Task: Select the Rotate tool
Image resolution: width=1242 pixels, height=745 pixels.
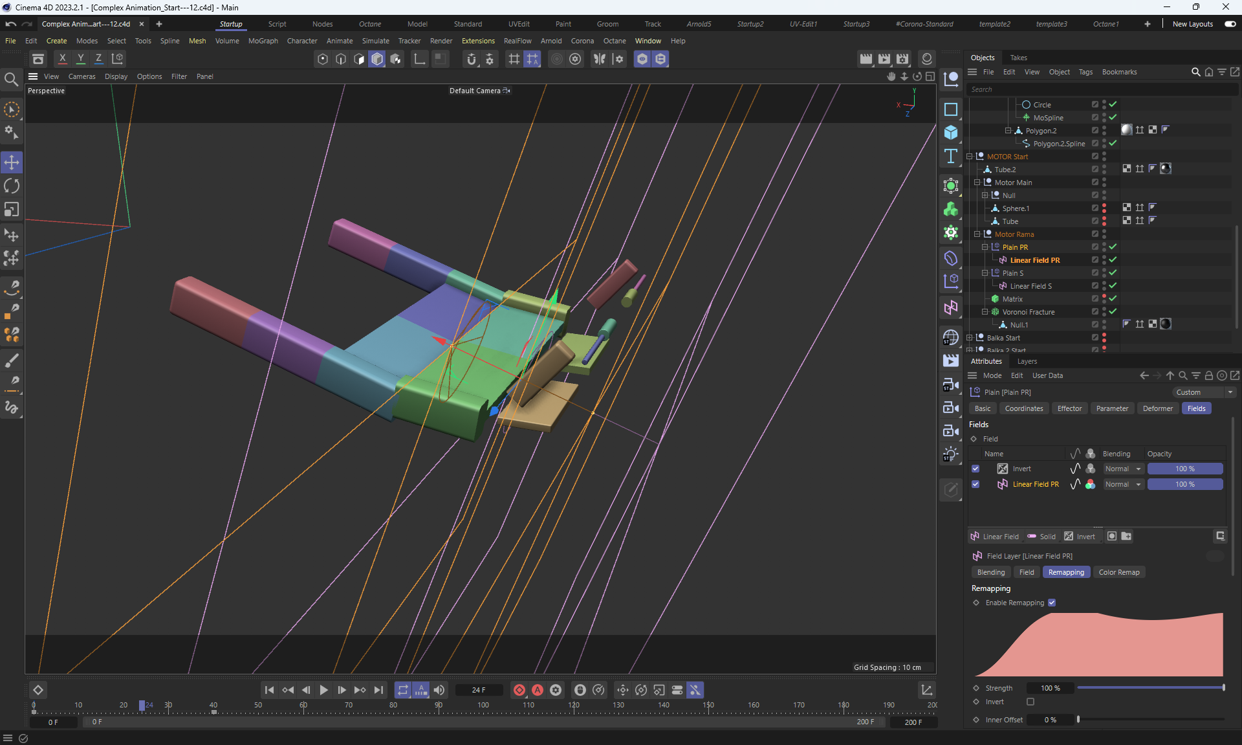Action: click(12, 186)
